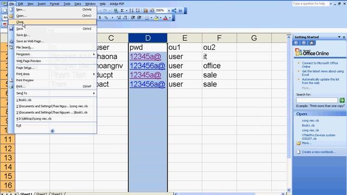Click the Sort Ascending icon
This screenshot has height=195, width=347.
(x=131, y=10)
